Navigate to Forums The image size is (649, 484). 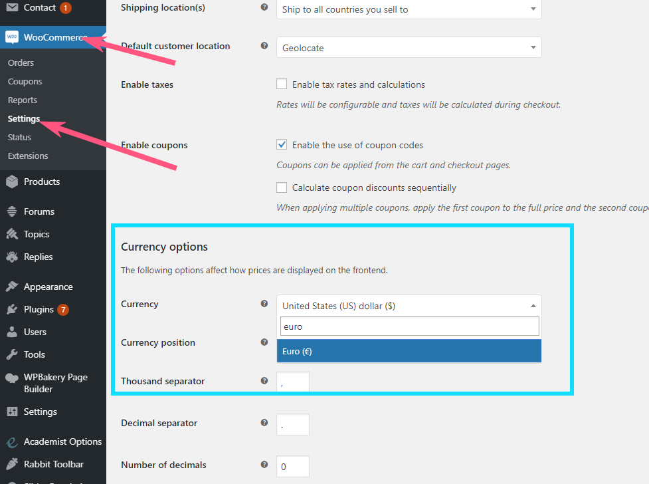coord(39,211)
